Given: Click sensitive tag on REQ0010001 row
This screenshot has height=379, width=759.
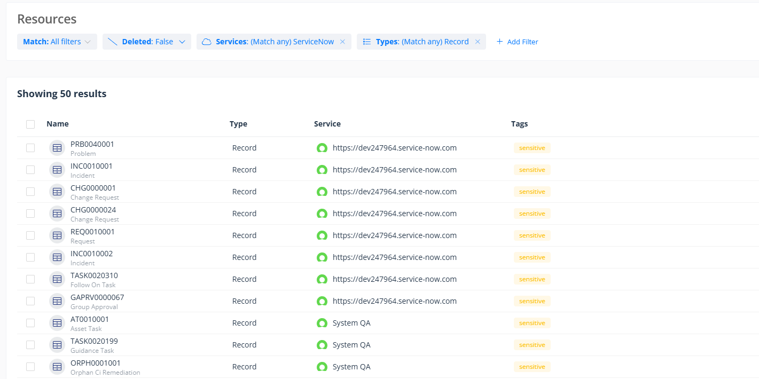Looking at the screenshot, I should tap(532, 235).
